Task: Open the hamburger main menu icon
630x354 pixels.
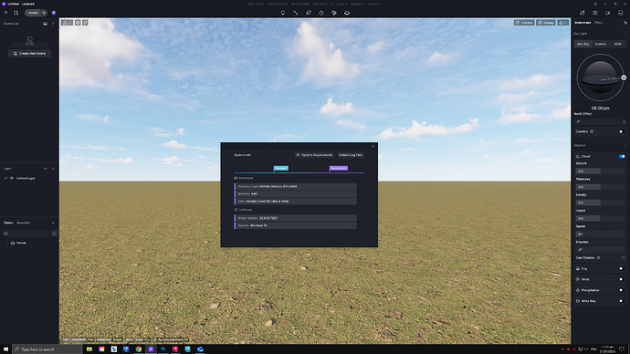Action: pyautogui.click(x=5, y=13)
